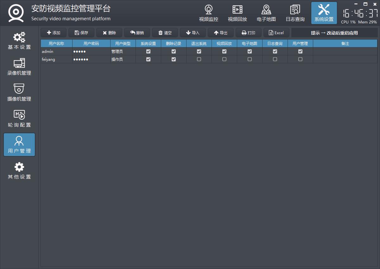
Task: Disable 系统设置 permission for feiyang
Action: [148, 59]
